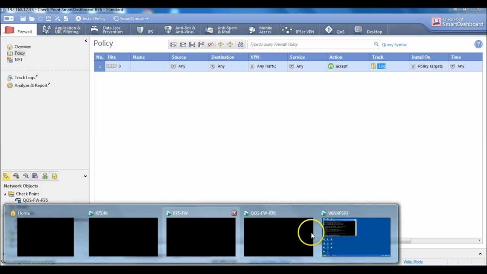Open the Anti-Spam & Mail tab
The width and height of the screenshot is (487, 274).
[221, 30]
